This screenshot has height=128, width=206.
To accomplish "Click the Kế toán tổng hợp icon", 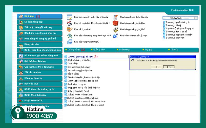I will (x=21, y=22).
